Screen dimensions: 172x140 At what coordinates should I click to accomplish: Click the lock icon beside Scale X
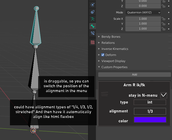[163, 19]
